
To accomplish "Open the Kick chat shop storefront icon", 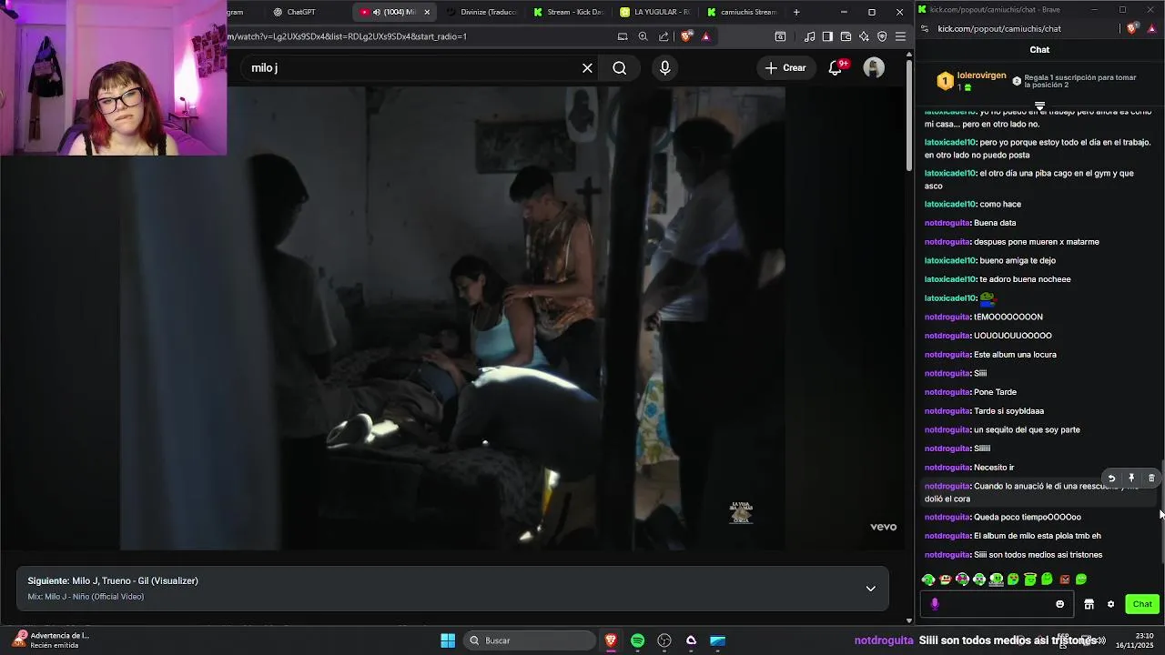I will (1089, 604).
